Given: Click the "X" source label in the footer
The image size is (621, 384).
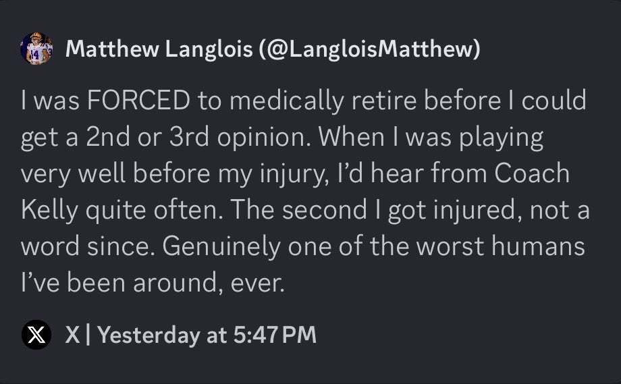Looking at the screenshot, I should click(x=72, y=335).
